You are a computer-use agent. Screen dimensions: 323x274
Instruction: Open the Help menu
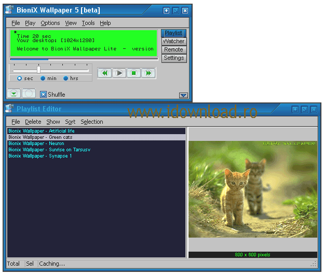[x=105, y=23]
